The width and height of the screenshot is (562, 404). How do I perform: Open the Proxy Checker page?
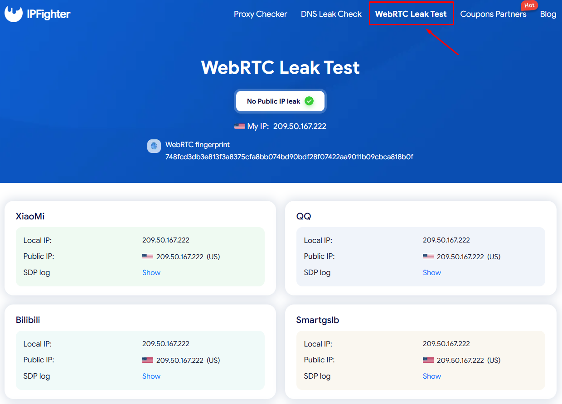(261, 14)
